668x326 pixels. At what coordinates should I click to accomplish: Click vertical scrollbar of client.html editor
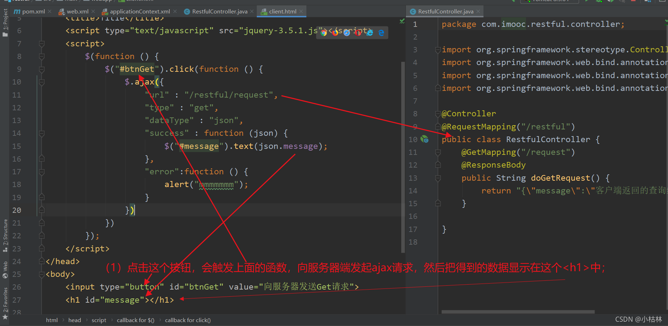pyautogui.click(x=403, y=157)
